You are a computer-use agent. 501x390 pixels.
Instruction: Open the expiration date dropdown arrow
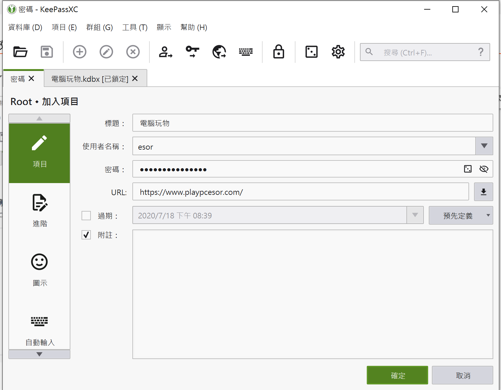(415, 215)
